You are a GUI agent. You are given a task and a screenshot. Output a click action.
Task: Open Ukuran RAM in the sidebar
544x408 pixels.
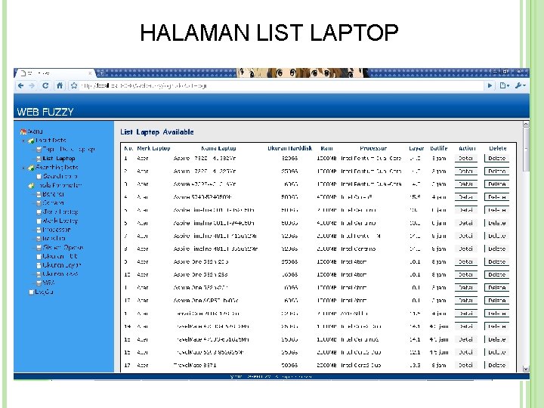pos(60,274)
